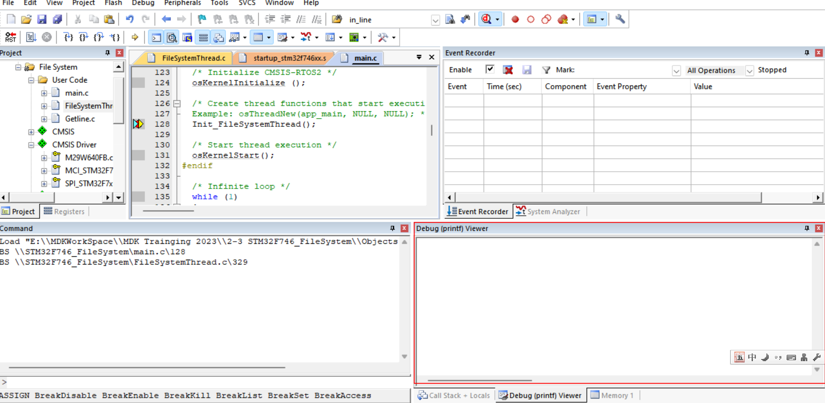This screenshot has width=825, height=403.
Task: Click the Configuration wrench icon
Action: [620, 19]
